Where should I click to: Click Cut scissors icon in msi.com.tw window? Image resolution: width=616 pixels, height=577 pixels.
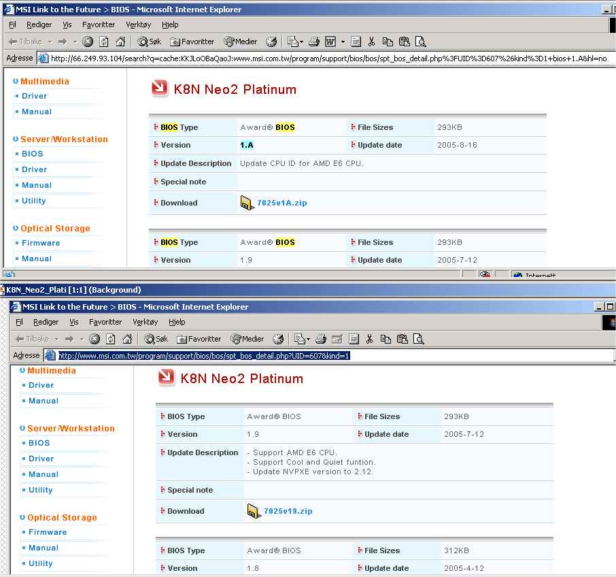coord(369,339)
